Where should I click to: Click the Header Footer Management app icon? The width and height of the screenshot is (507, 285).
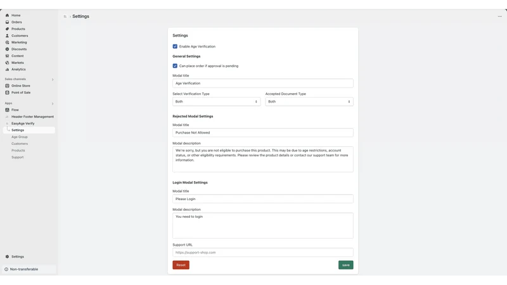pyautogui.click(x=7, y=117)
